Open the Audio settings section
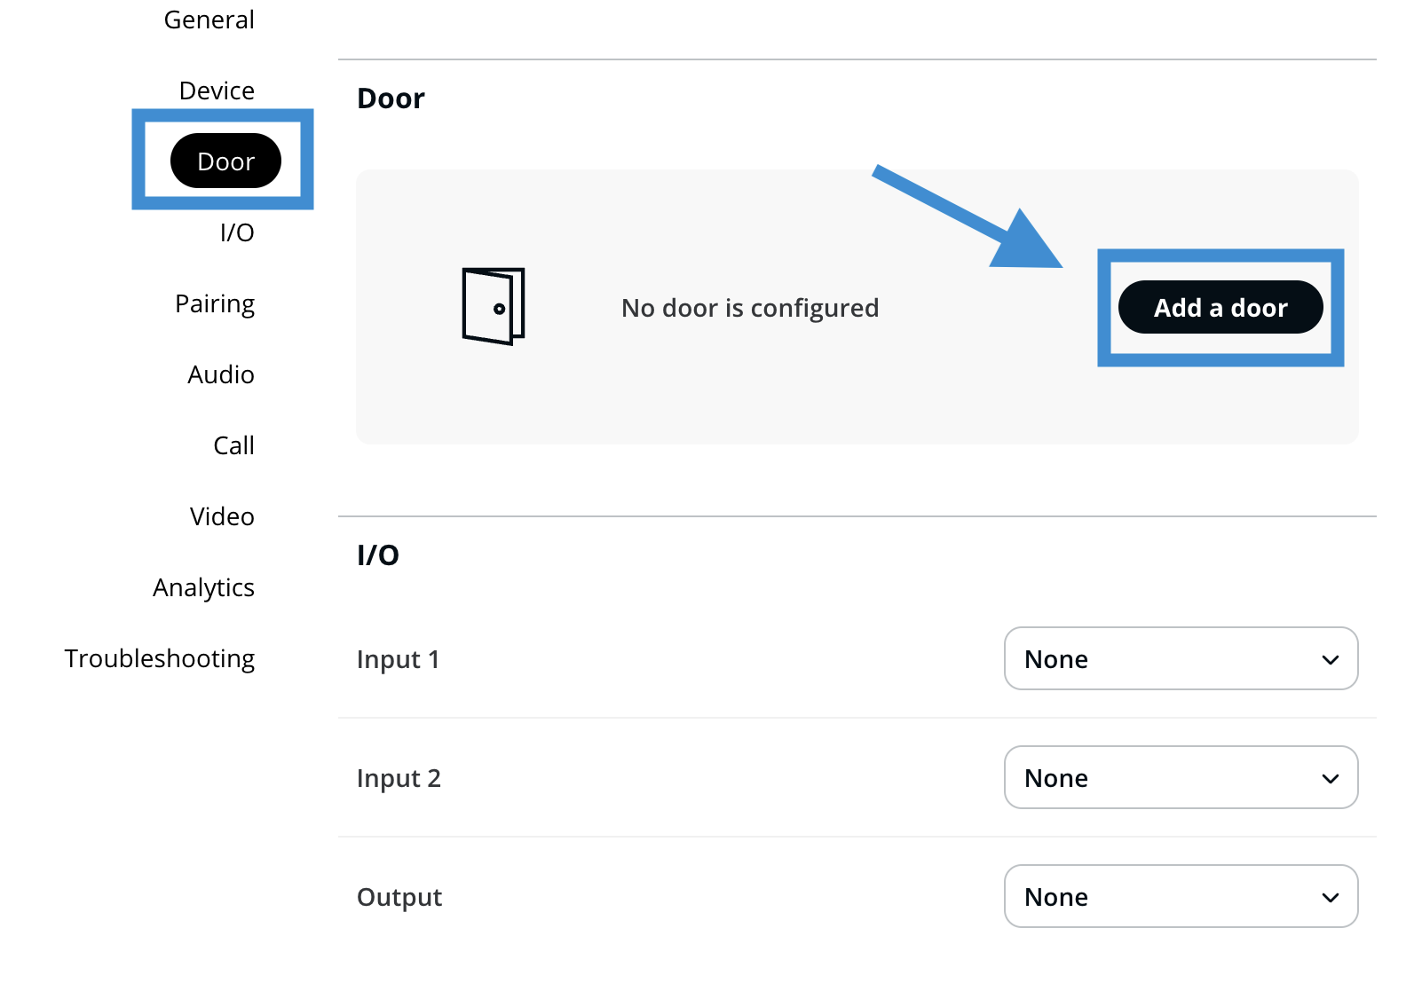1422x999 pixels. (221, 374)
